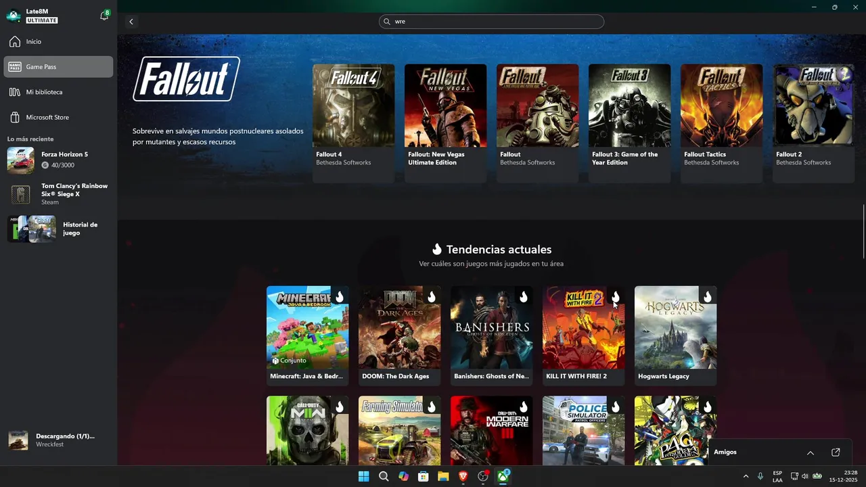Click the Amigos panel label
Viewport: 866px width, 487px height.
(x=725, y=453)
